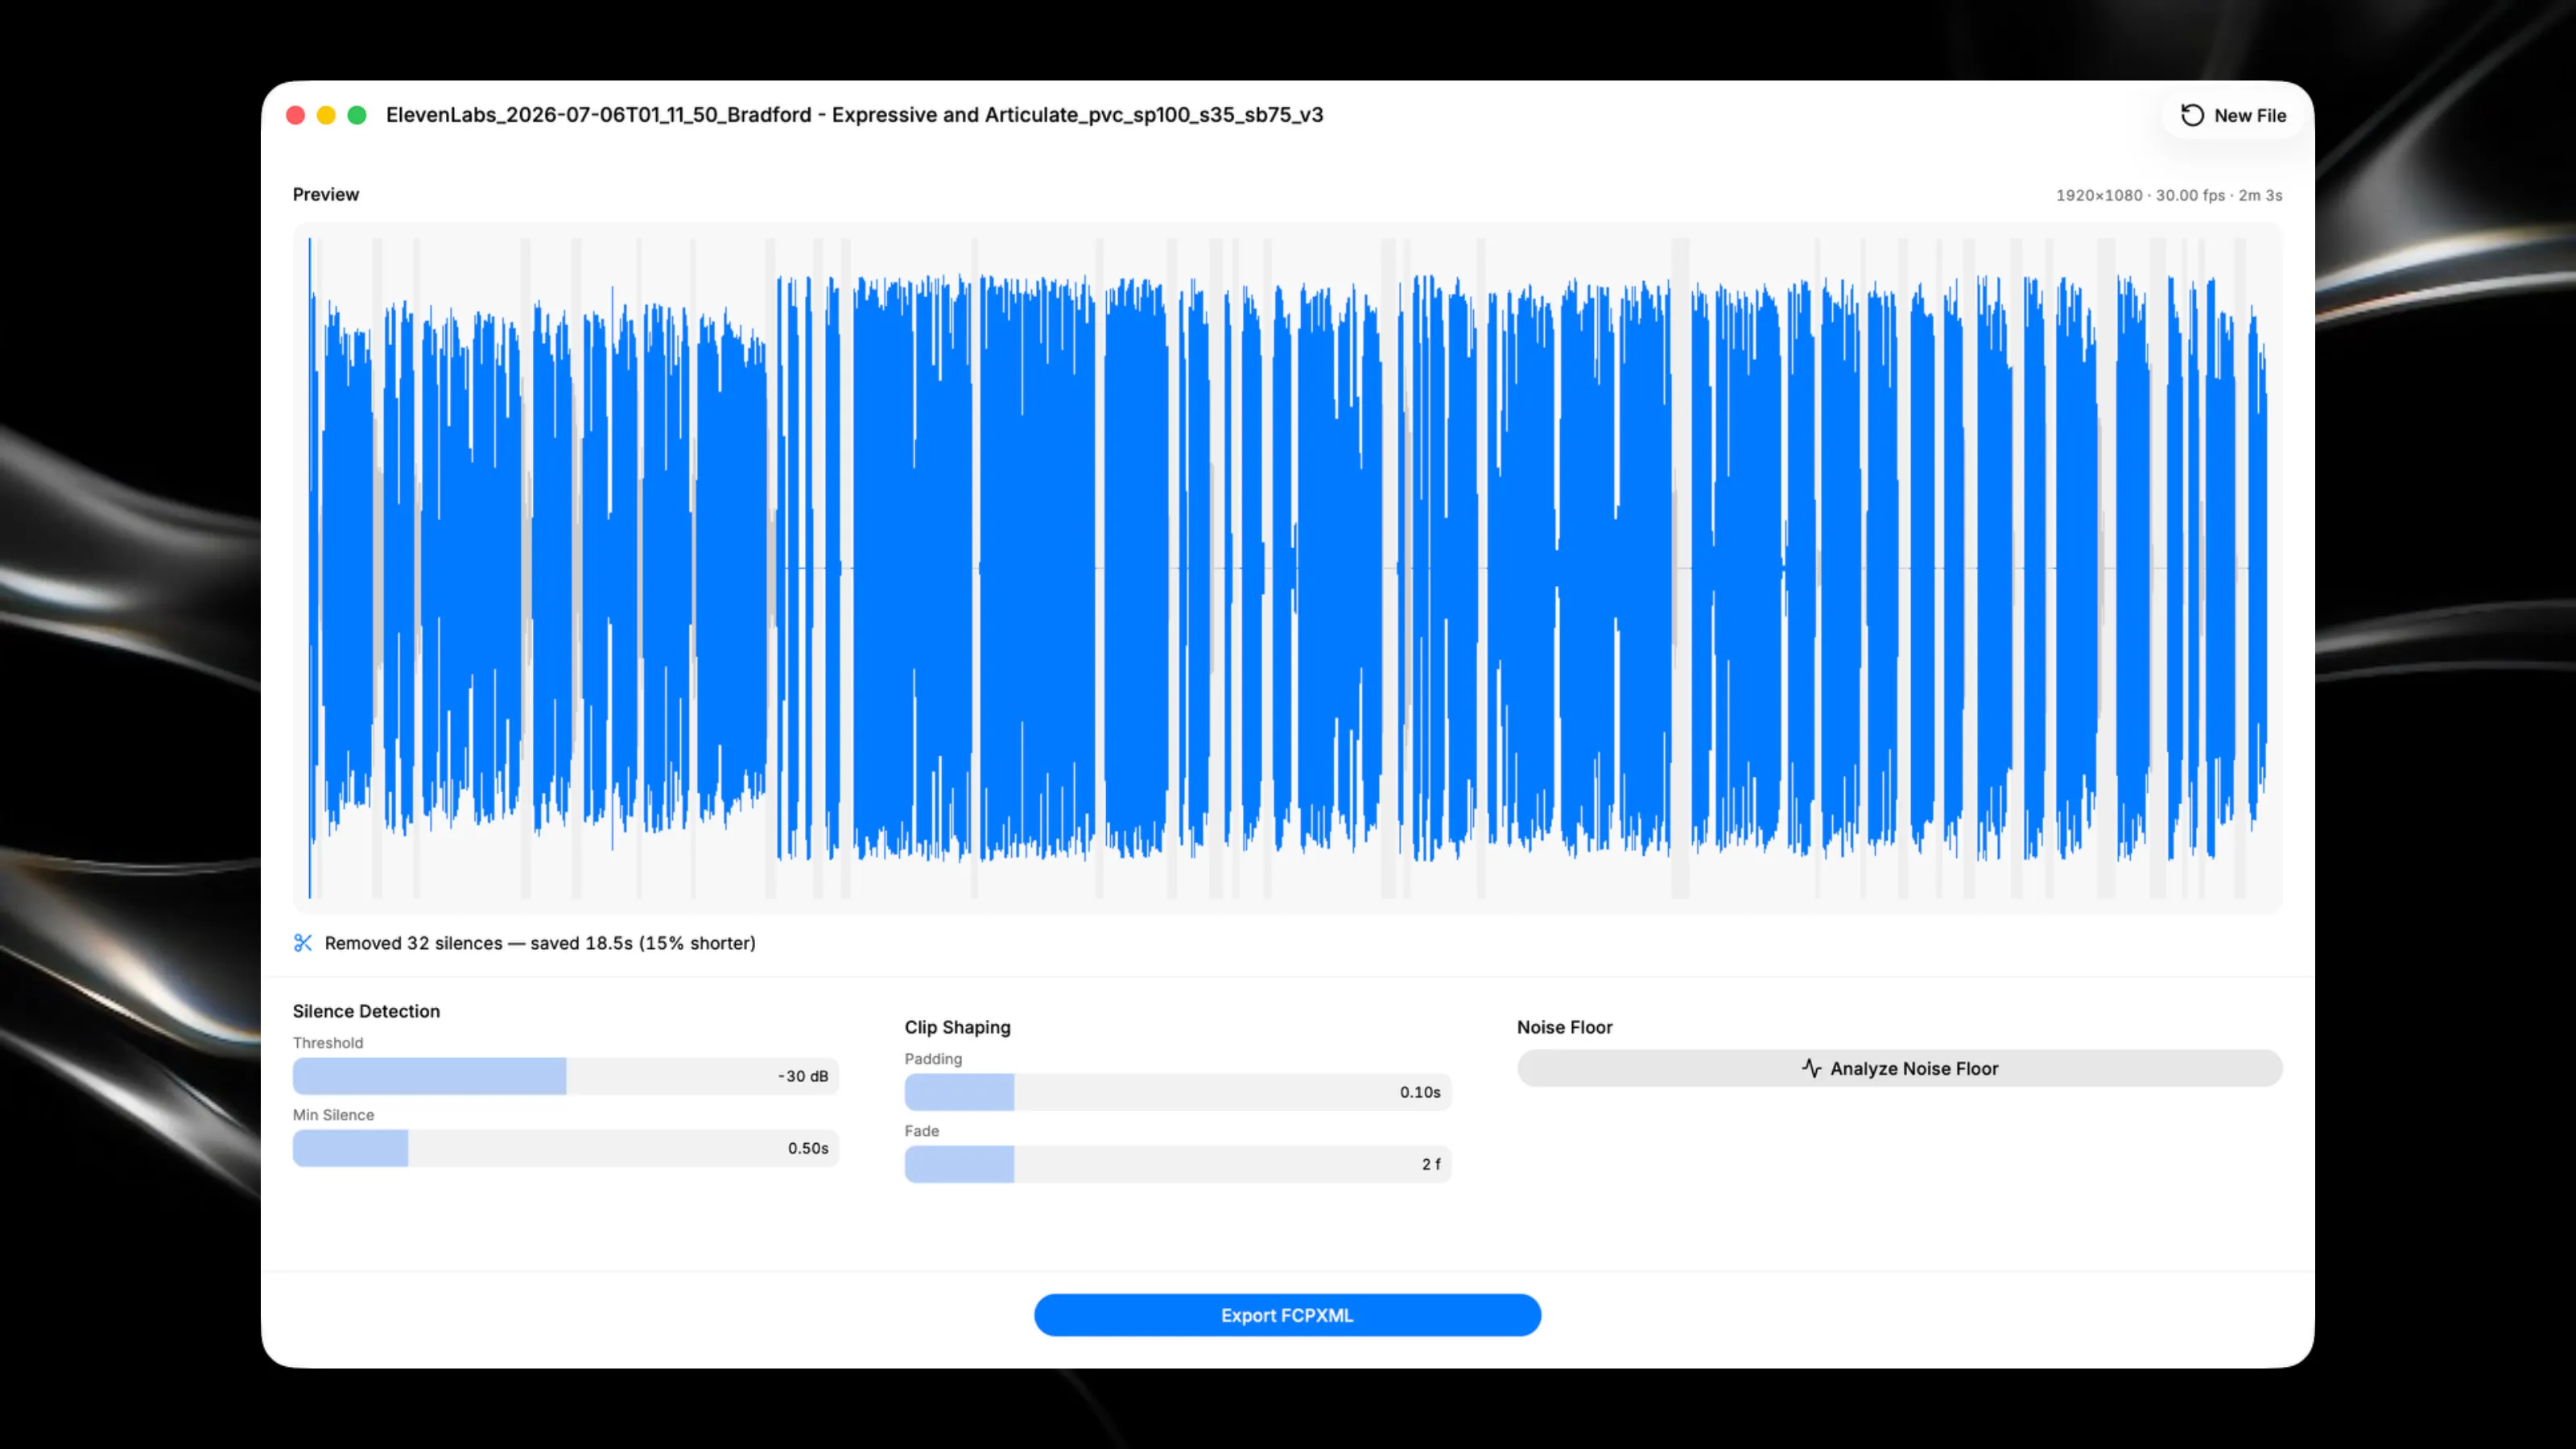Viewport: 2576px width, 1449px height.
Task: Click the removed silences summary text
Action: [x=540, y=943]
